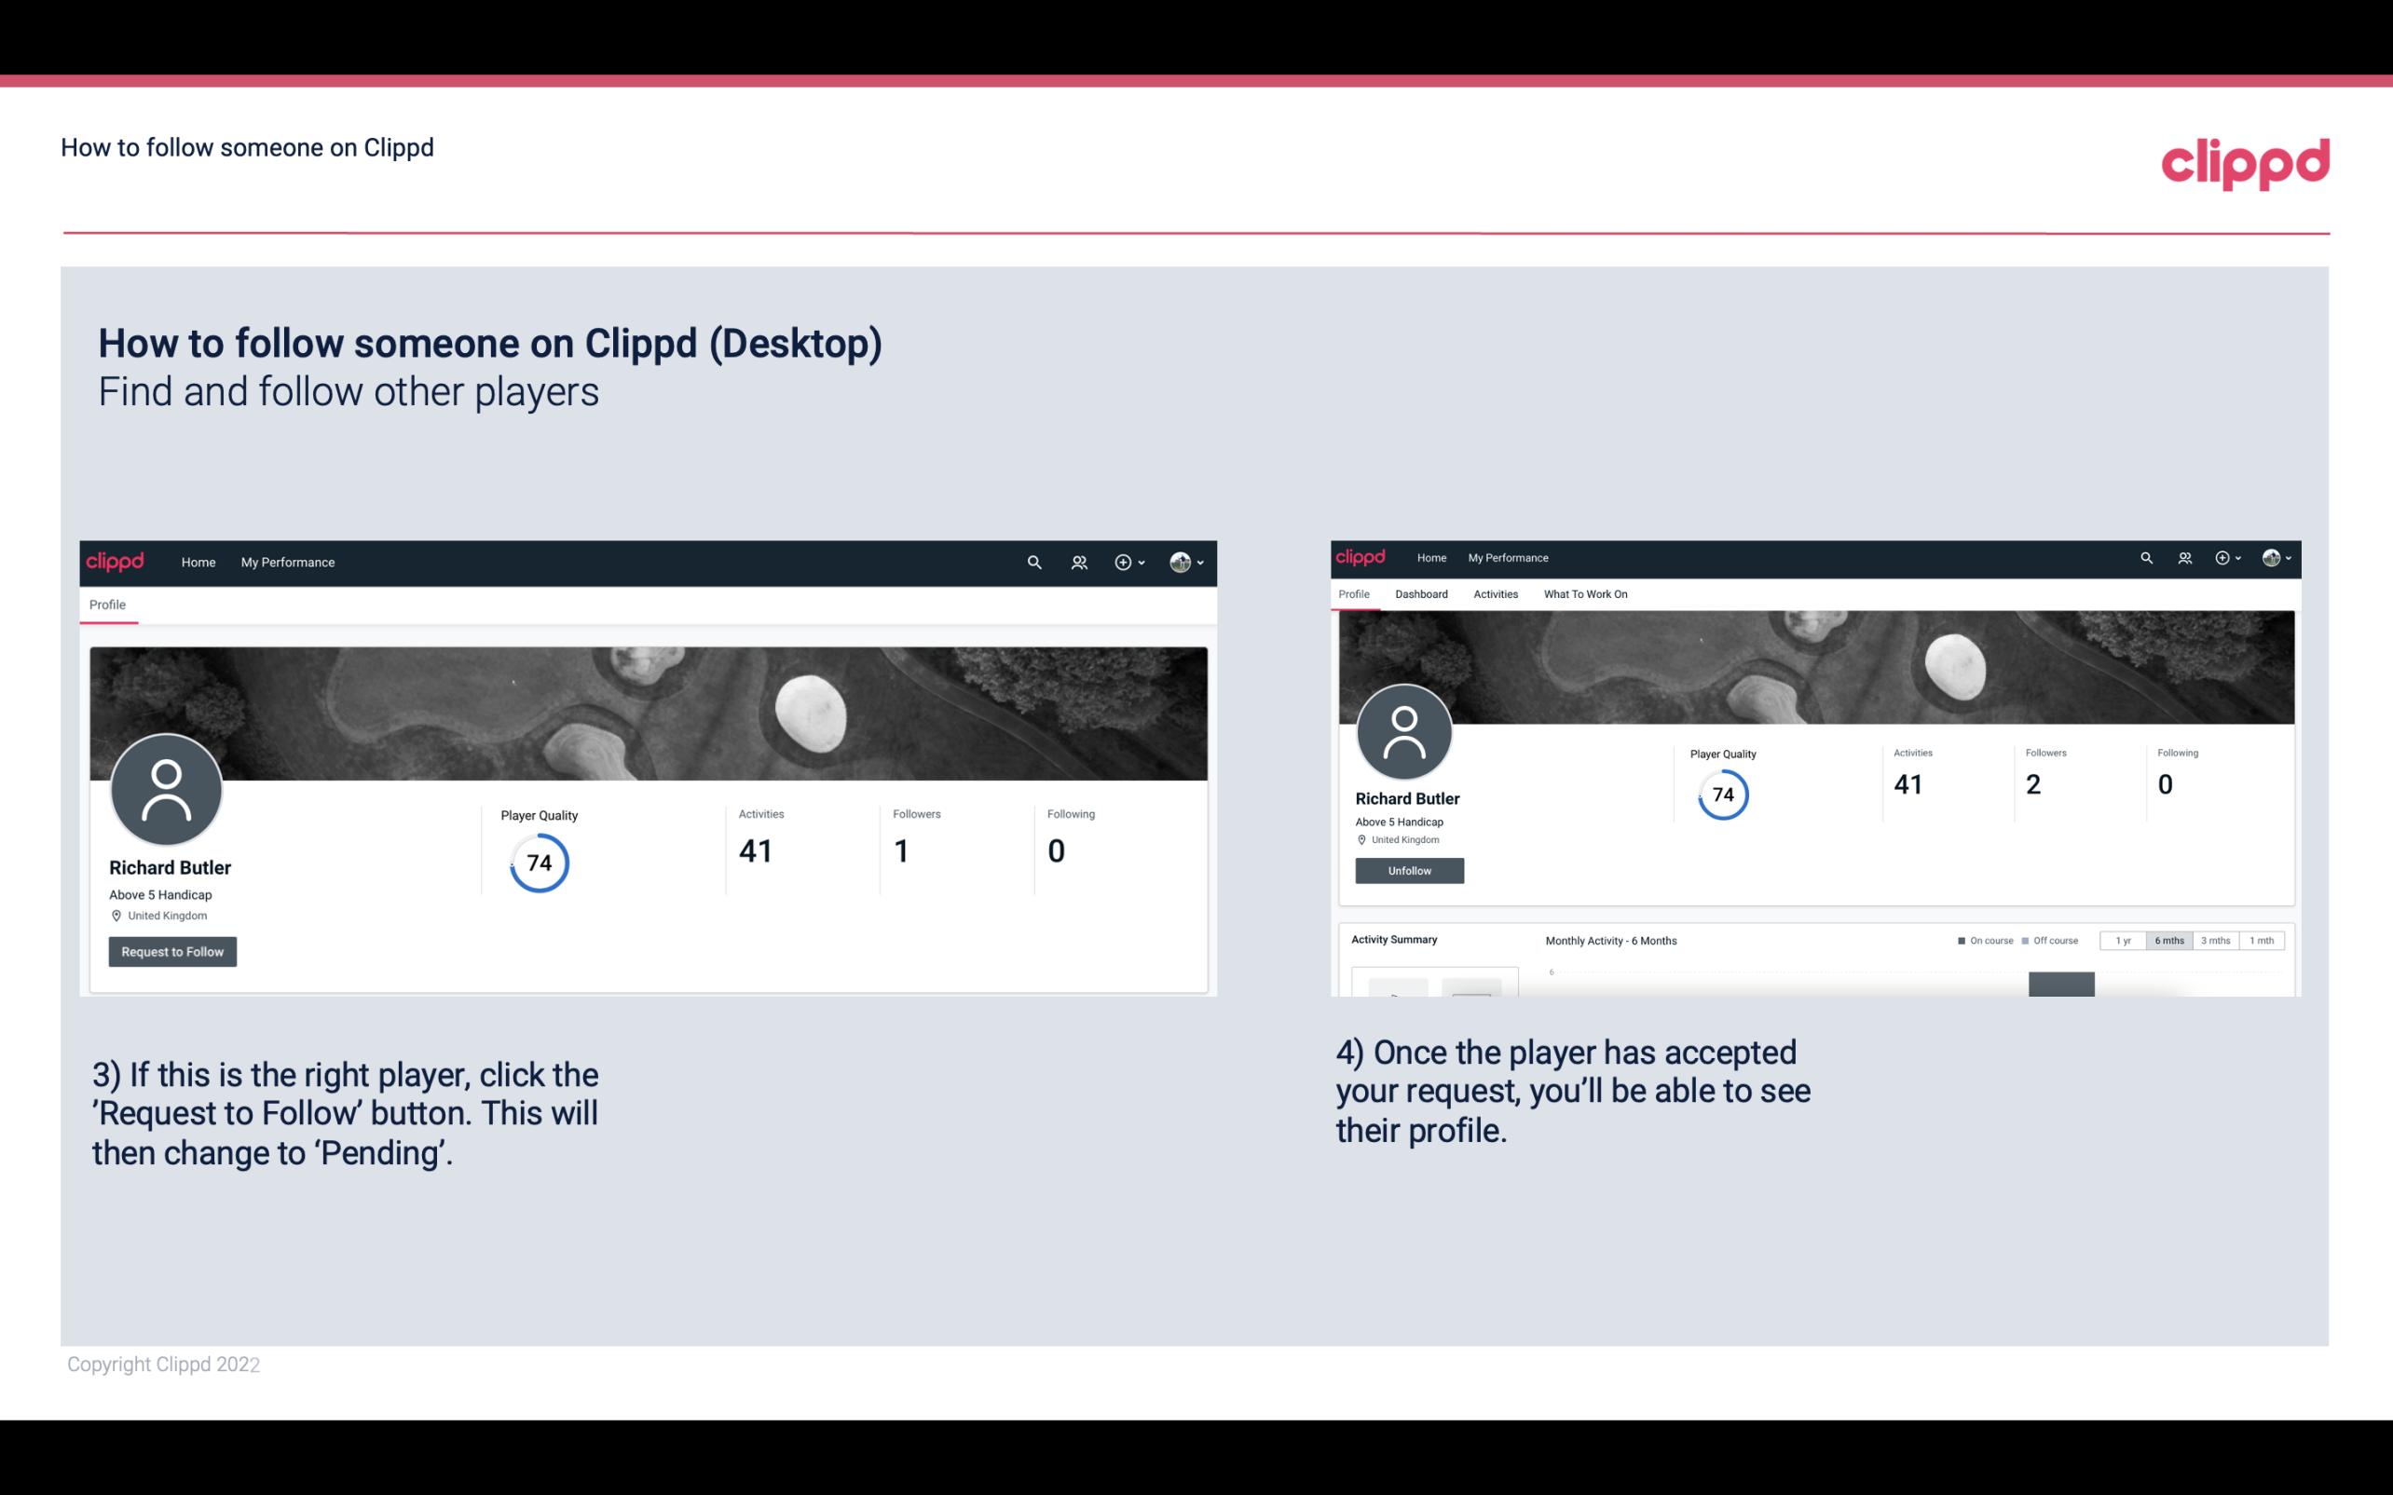This screenshot has height=1495, width=2393.
Task: Expand the 'My Performance' dropdown menu
Action: pos(288,562)
